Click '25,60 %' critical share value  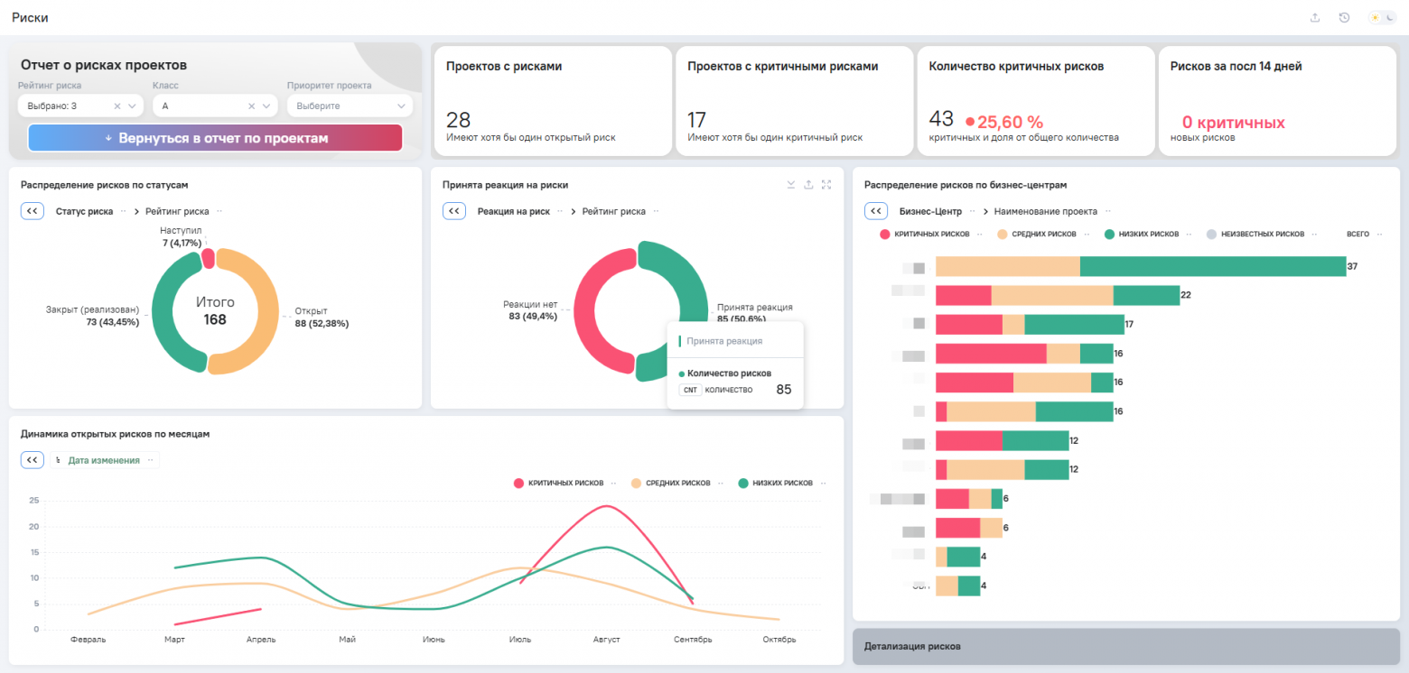[1010, 122]
